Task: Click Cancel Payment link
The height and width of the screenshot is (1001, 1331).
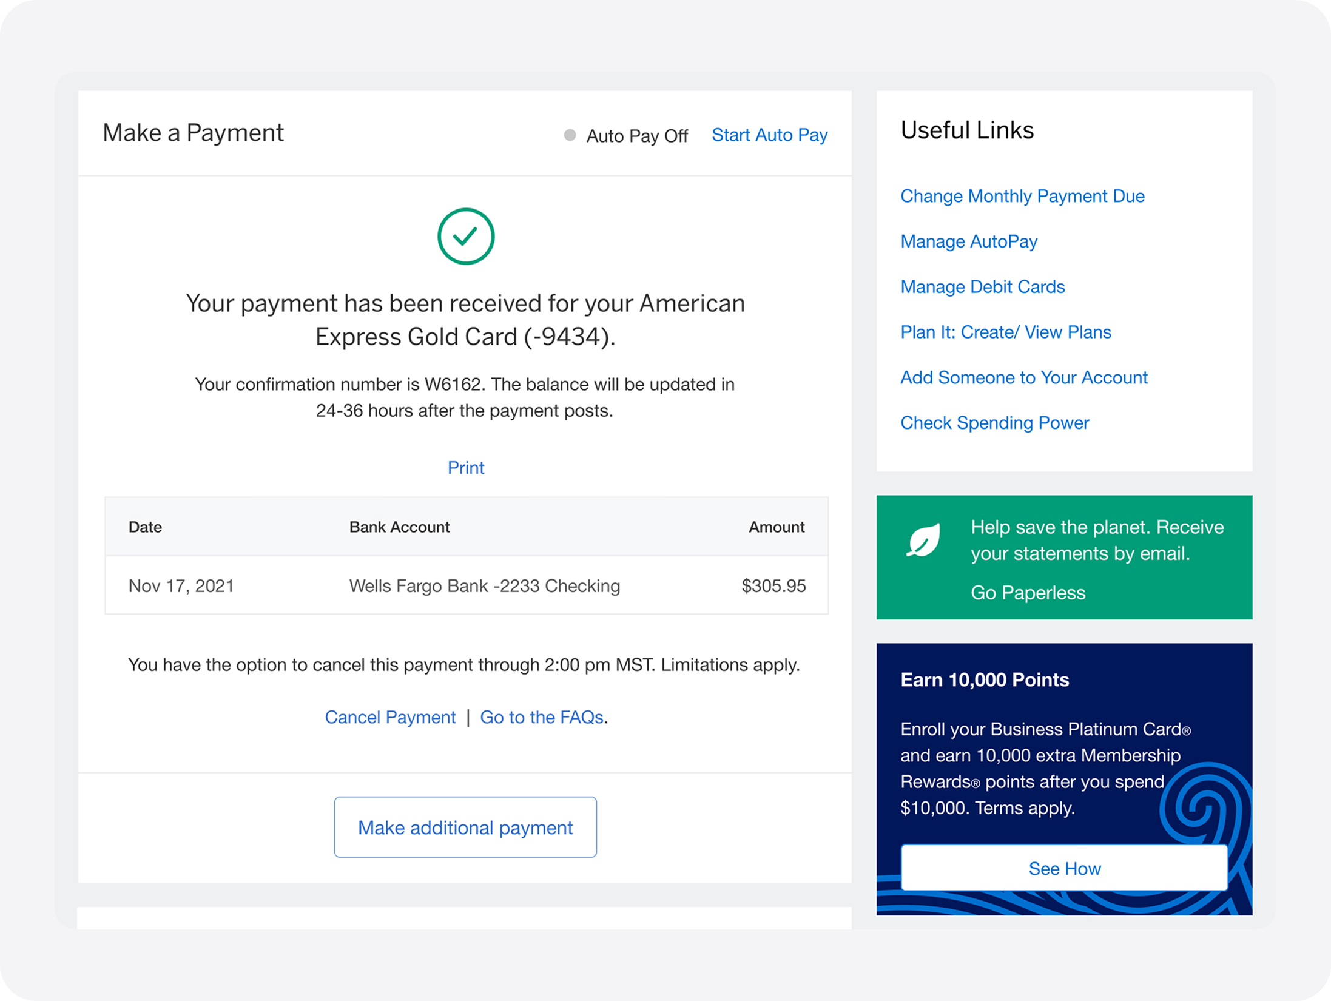Action: (x=390, y=717)
